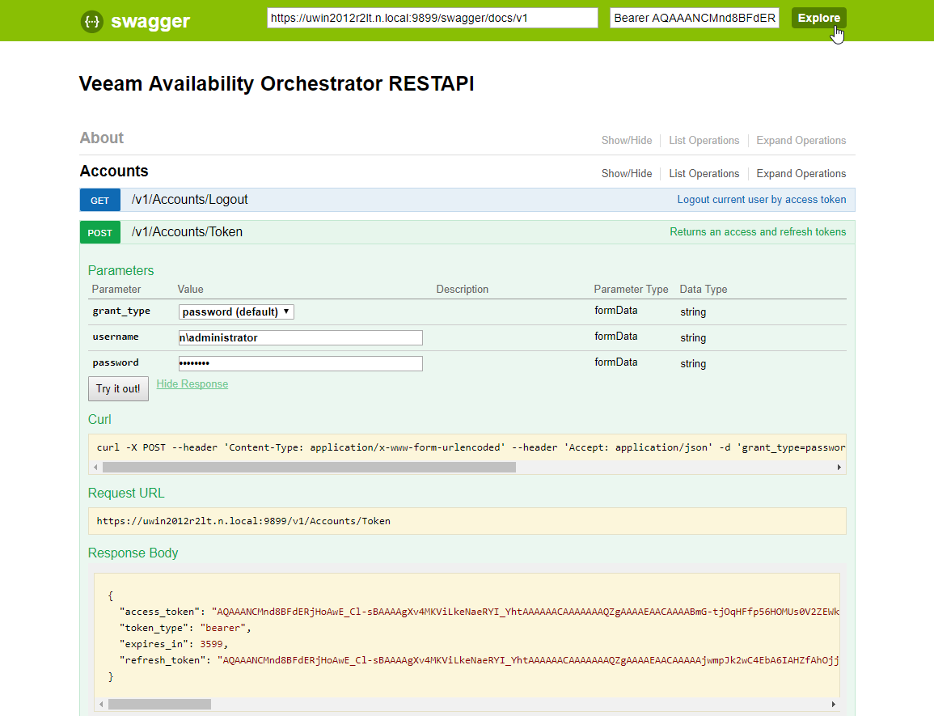This screenshot has height=716, width=934.
Task: Click the "bearer" token_type value
Action: pyautogui.click(x=222, y=628)
